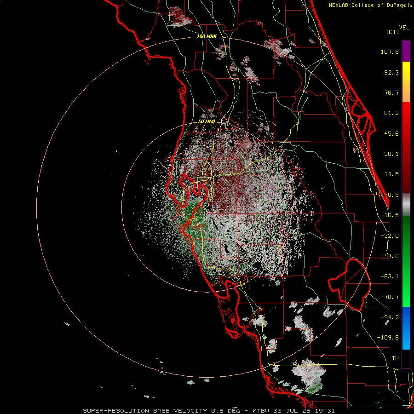Click the green segment of the velocity color bar

click(406, 261)
